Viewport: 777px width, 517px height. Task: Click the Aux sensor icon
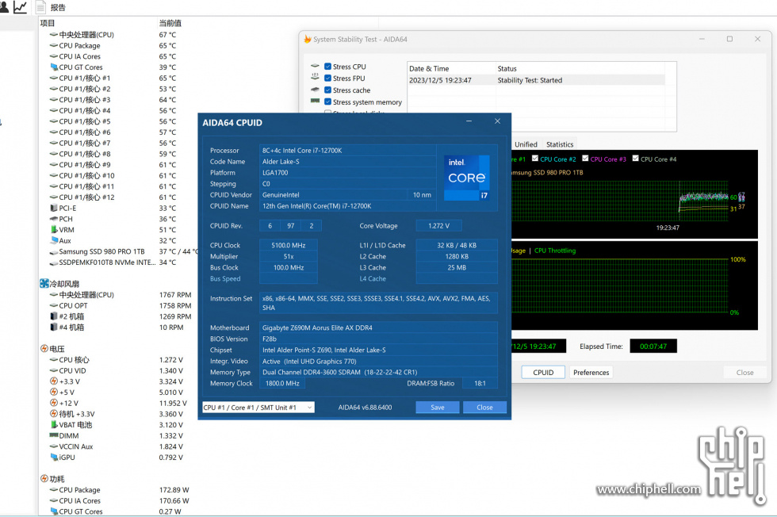click(x=54, y=240)
